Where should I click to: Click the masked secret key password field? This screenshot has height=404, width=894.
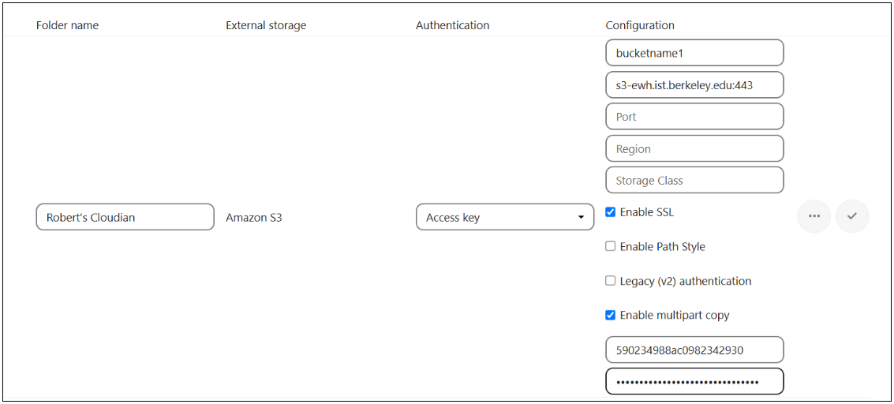[x=694, y=381]
